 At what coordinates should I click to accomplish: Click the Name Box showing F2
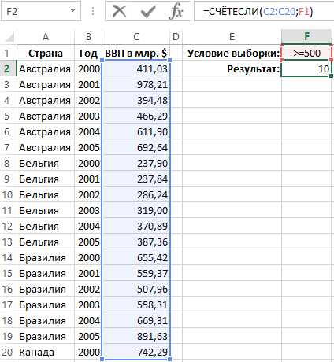coord(41,11)
